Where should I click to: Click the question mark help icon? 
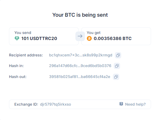coord(121,104)
